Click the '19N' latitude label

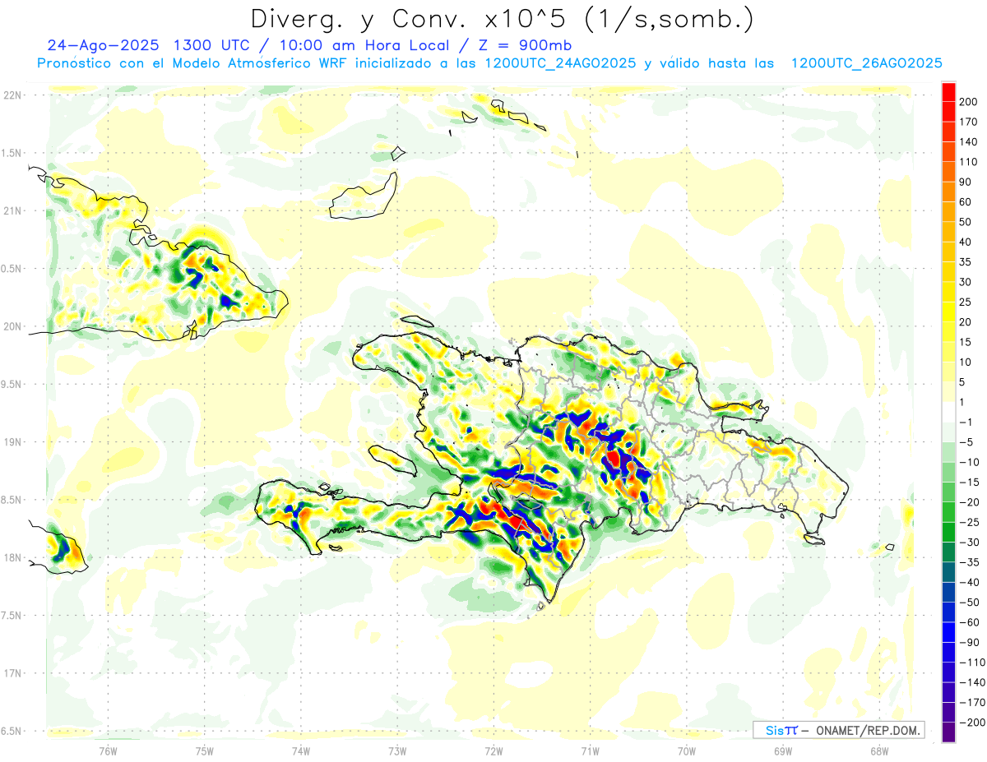pyautogui.click(x=12, y=442)
